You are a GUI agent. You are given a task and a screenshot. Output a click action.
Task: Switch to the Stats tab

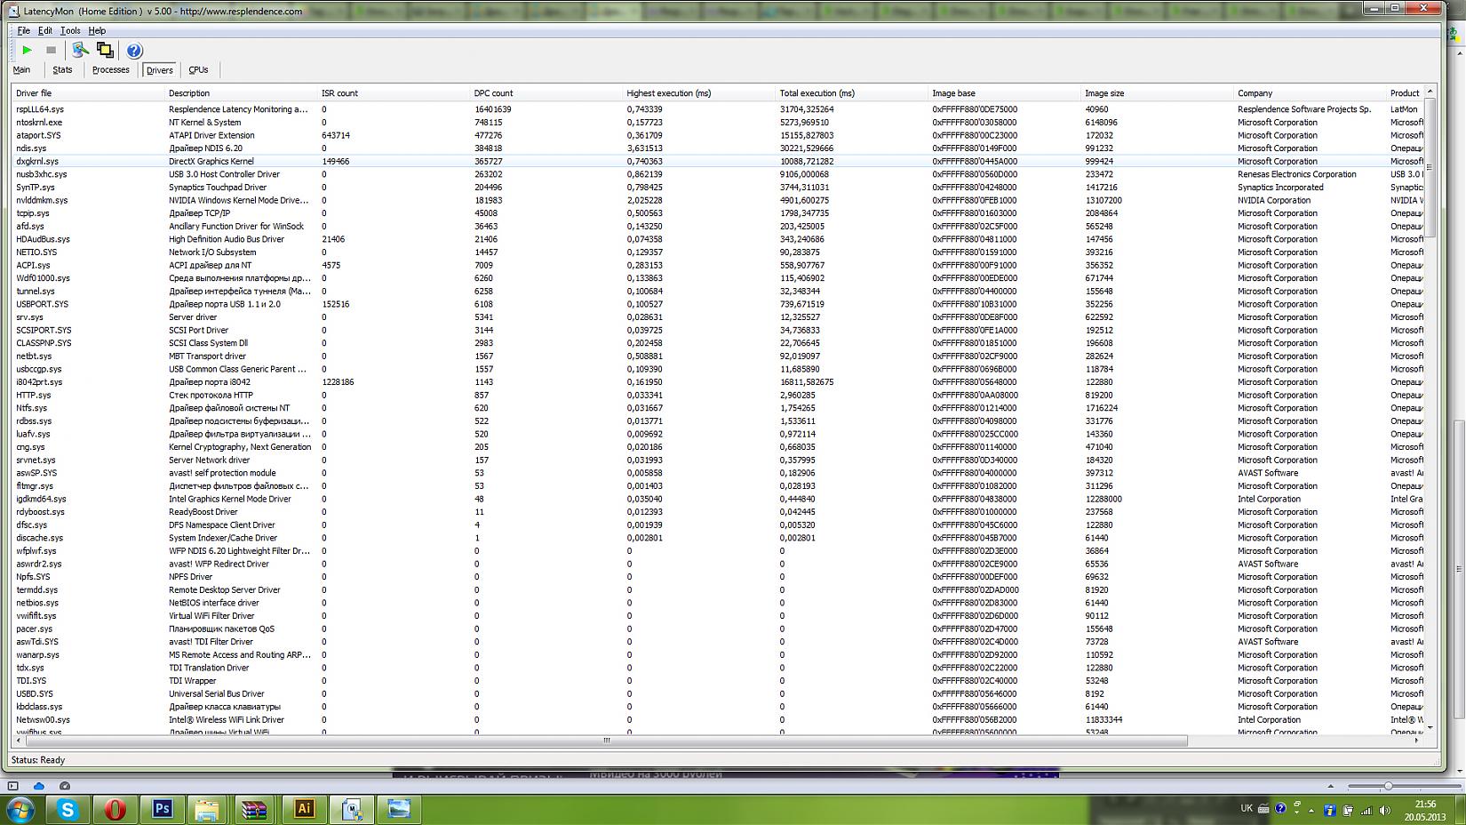[62, 69]
